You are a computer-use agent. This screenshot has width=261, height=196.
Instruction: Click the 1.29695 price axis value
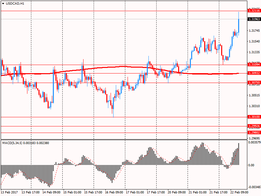[x=254, y=138]
